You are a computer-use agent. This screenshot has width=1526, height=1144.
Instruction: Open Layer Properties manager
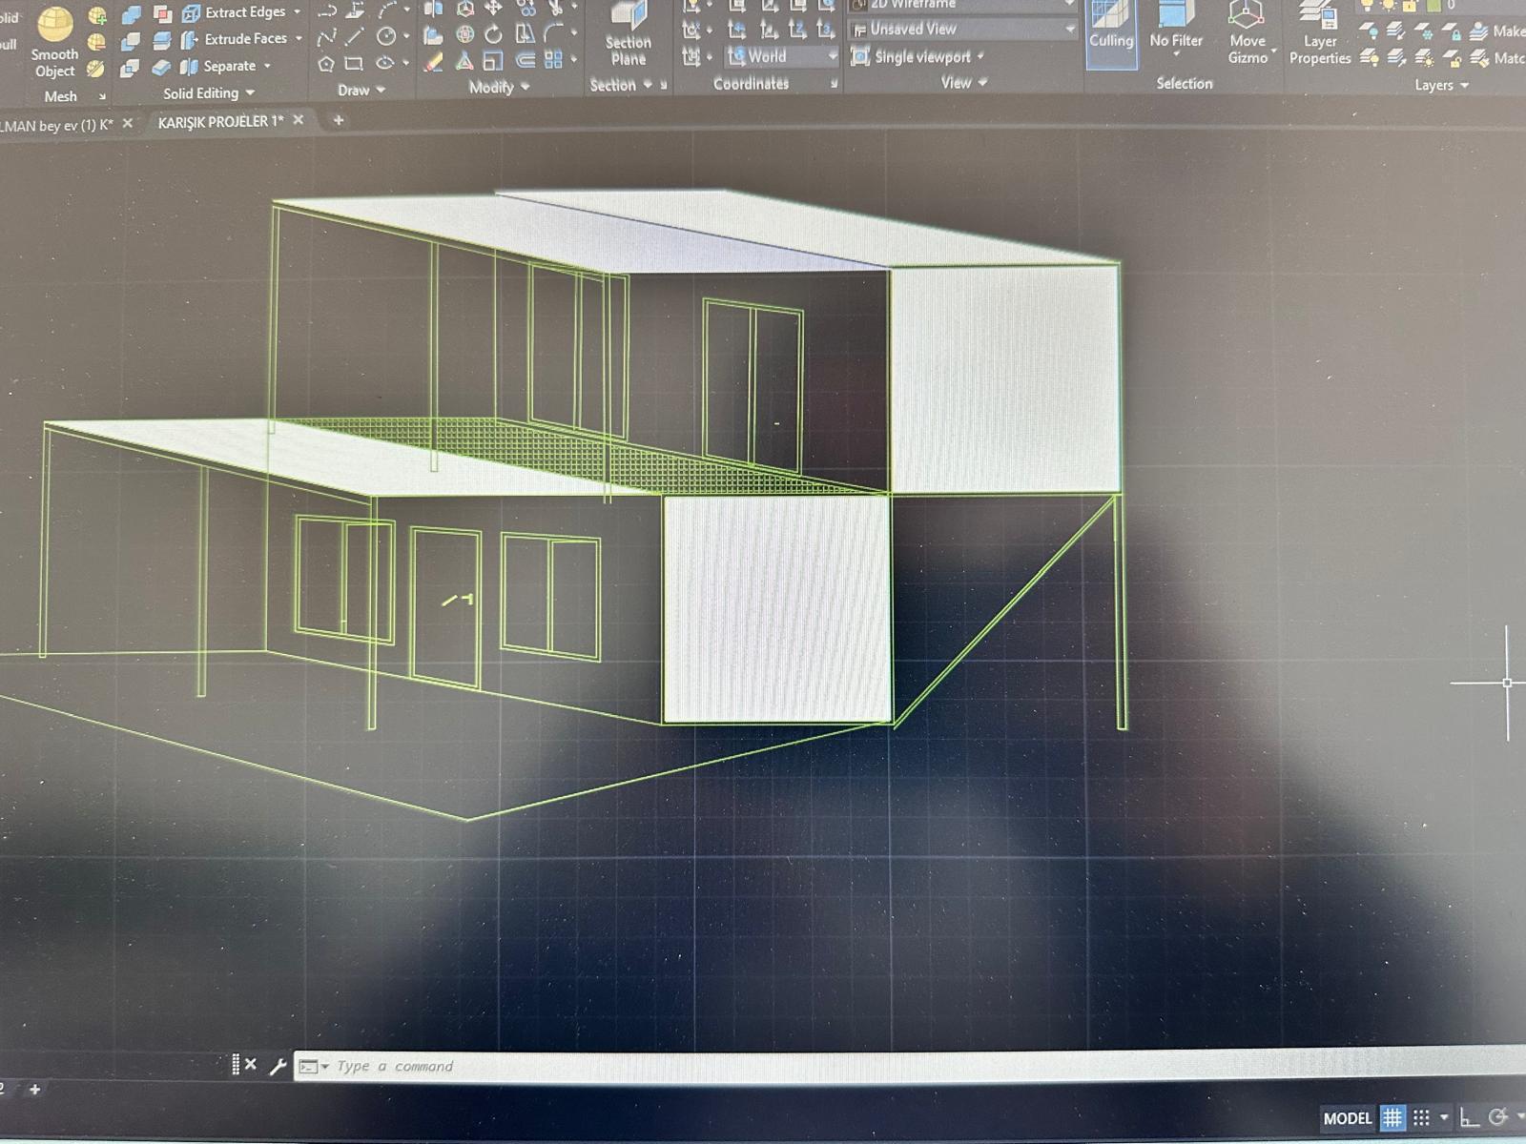click(x=1319, y=34)
